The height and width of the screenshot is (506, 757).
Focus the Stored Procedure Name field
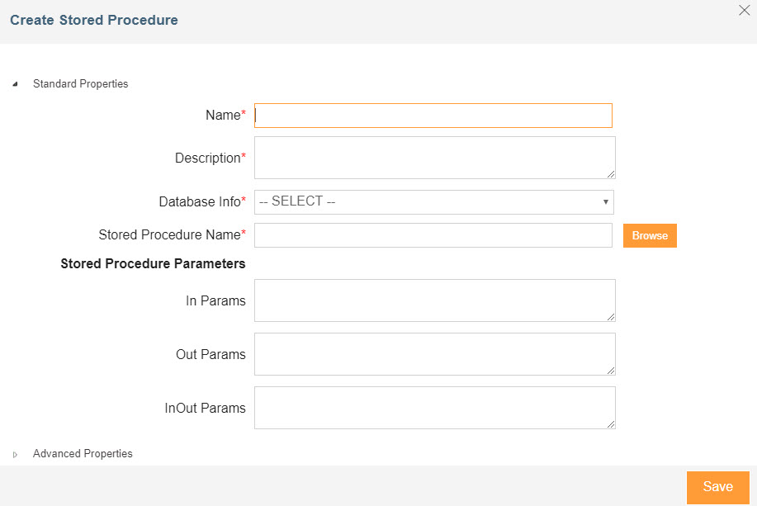433,235
